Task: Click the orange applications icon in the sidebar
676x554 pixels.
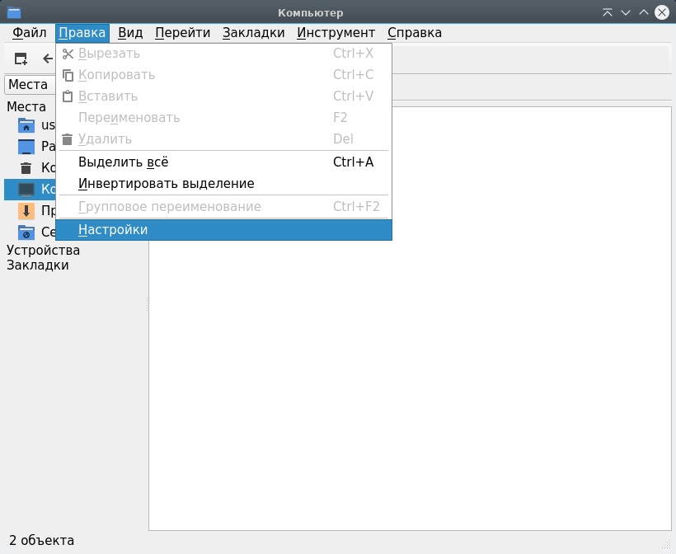Action: click(x=26, y=211)
